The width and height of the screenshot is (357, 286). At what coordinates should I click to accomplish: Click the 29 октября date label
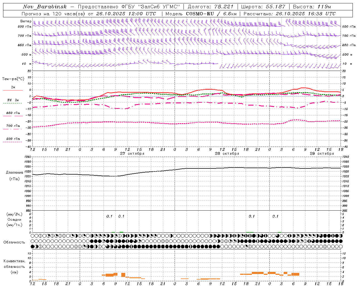(322, 153)
